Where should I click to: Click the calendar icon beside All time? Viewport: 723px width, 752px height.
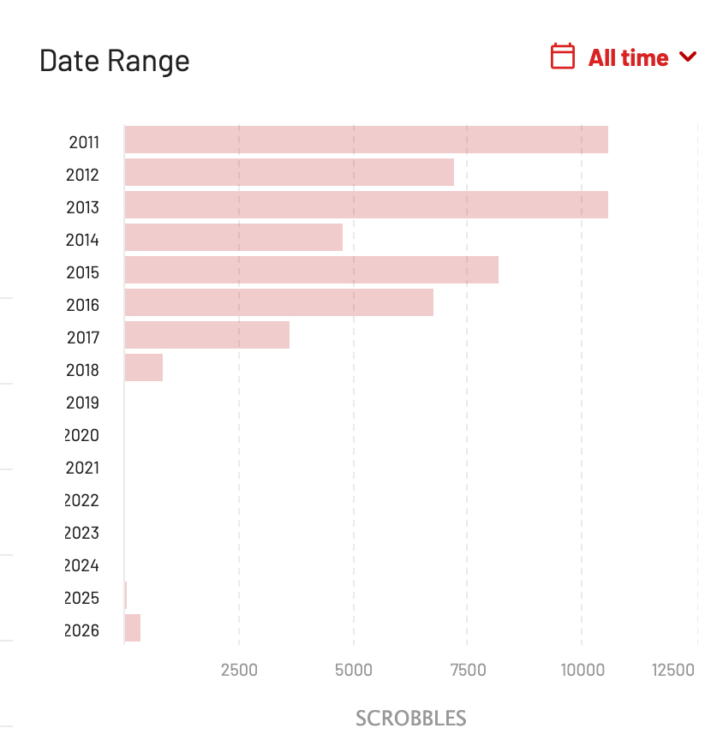pos(562,57)
